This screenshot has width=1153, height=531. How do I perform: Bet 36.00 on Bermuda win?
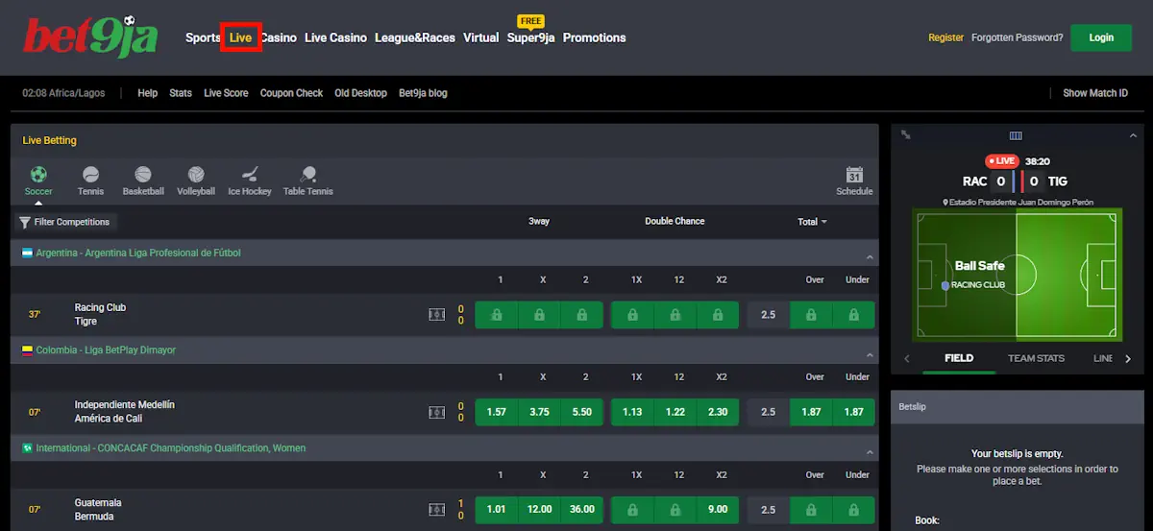pyautogui.click(x=582, y=510)
